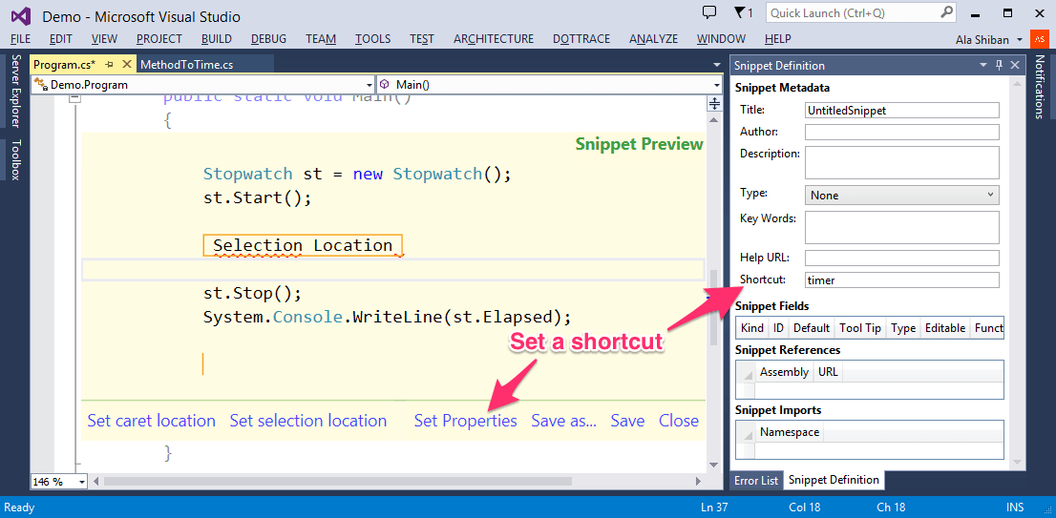Open the FILE menu
This screenshot has width=1056, height=518.
pyautogui.click(x=20, y=39)
